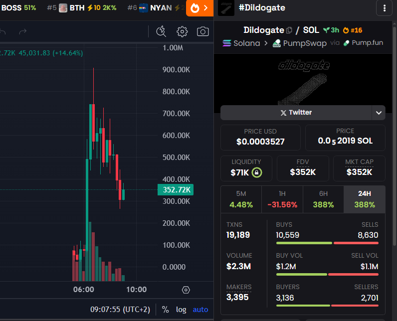This screenshot has width=397, height=321.
Task: Expand the socials dropdown chevron
Action: [379, 113]
